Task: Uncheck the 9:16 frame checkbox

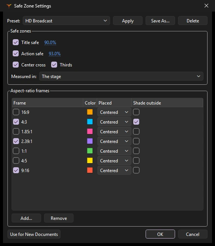Action: coord(16,170)
